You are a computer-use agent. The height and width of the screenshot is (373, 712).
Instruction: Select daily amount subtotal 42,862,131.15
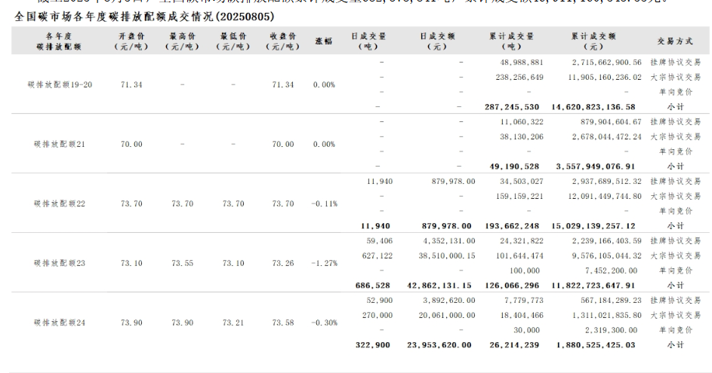point(439,286)
